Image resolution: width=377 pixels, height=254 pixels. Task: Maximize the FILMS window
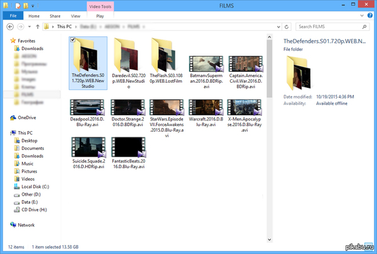click(353, 4)
